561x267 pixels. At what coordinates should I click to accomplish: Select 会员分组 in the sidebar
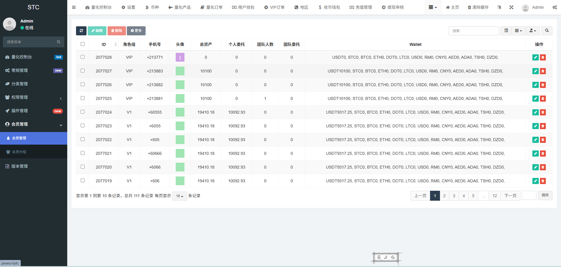click(19, 152)
